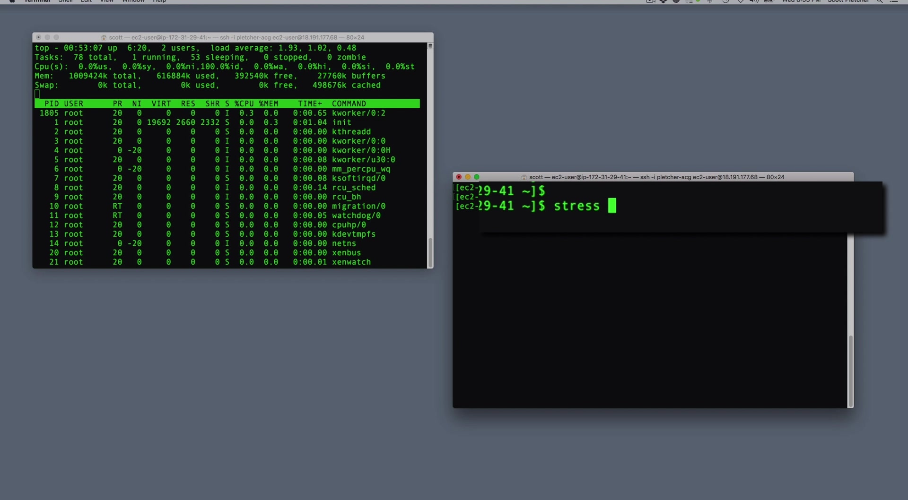This screenshot has height=500, width=908.
Task: Click the scrollbar thumb in the stress window
Action: tap(851, 371)
